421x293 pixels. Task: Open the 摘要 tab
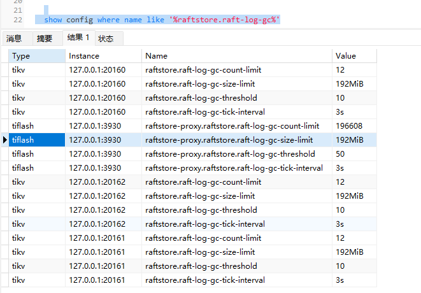coord(45,39)
